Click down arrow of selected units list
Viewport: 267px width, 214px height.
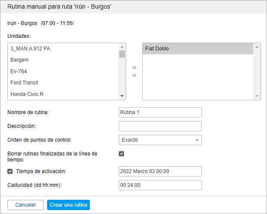[257, 96]
